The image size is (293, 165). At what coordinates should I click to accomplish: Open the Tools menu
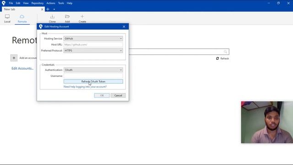coord(61,3)
